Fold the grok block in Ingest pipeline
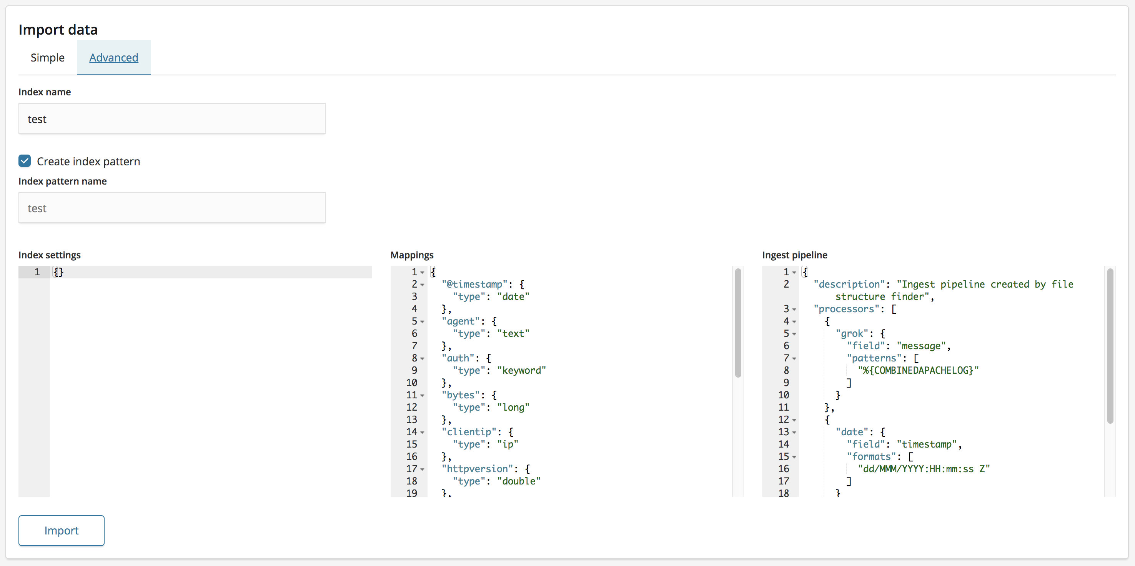 click(x=794, y=334)
